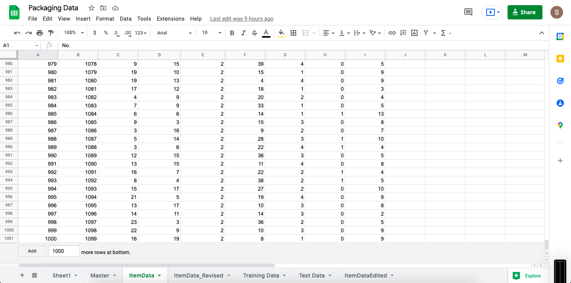Format as percent
The height and width of the screenshot is (283, 571).
pos(106,33)
